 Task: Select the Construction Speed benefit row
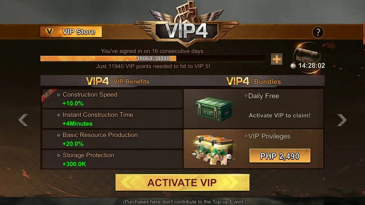(112, 99)
